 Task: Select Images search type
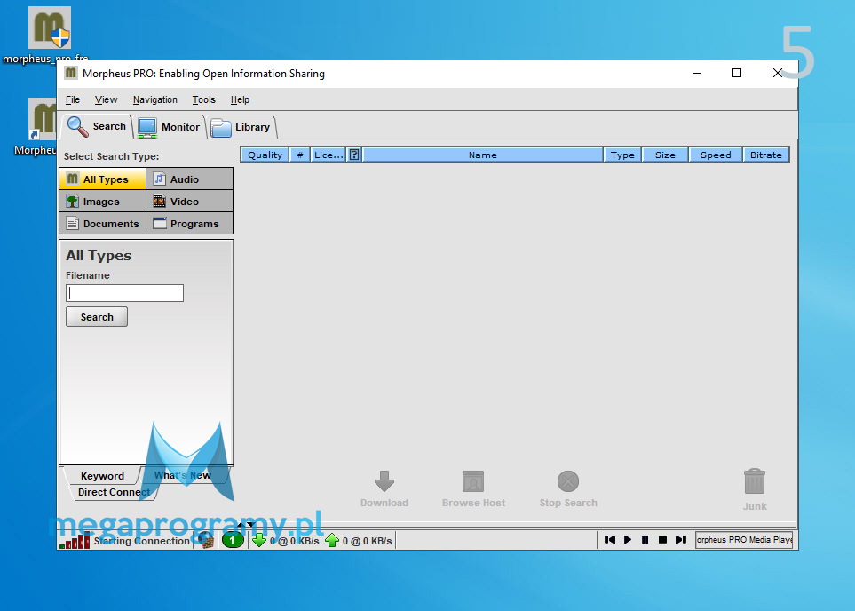(x=102, y=202)
